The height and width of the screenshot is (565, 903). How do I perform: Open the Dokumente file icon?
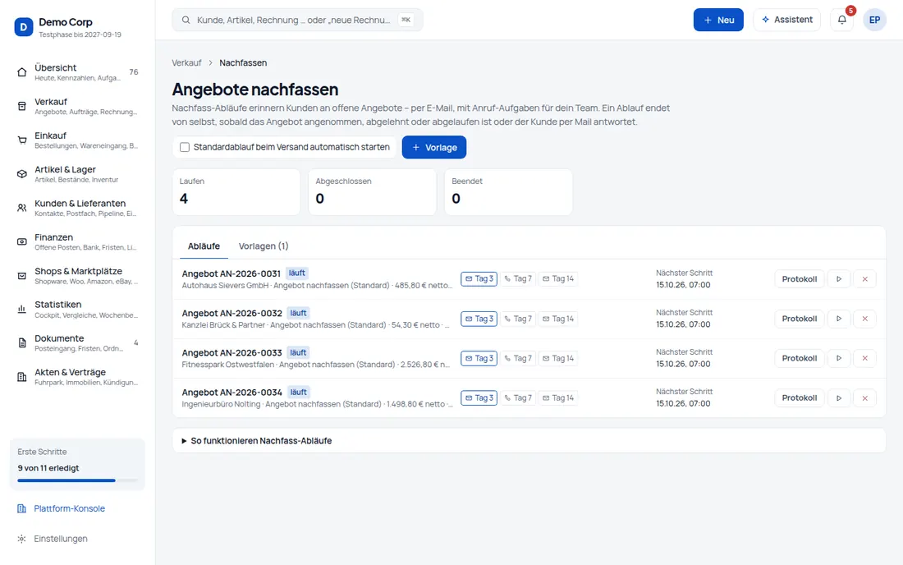pos(22,343)
